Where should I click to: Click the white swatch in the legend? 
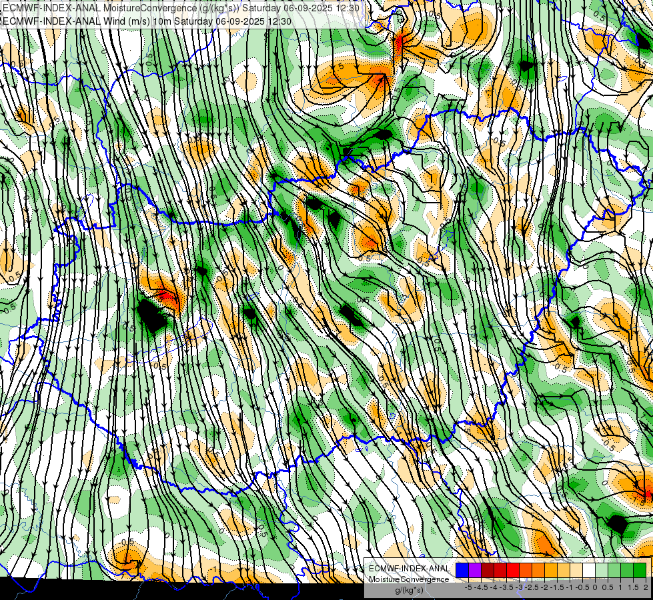tap(589, 570)
